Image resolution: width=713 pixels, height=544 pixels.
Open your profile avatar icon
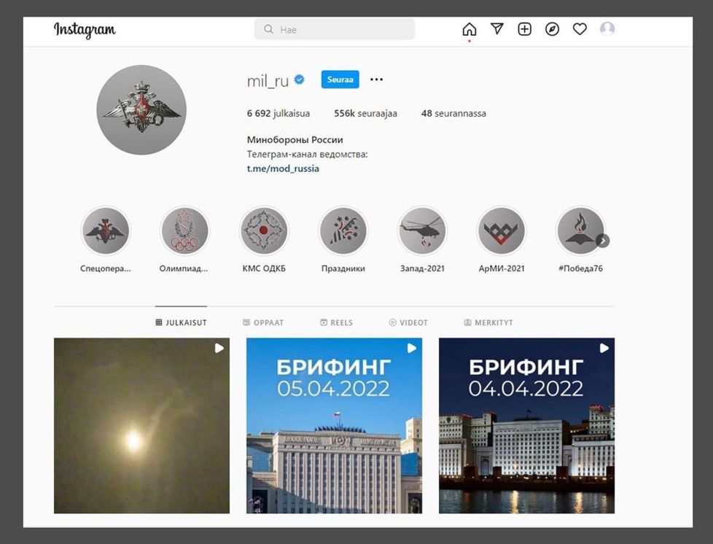(x=607, y=29)
